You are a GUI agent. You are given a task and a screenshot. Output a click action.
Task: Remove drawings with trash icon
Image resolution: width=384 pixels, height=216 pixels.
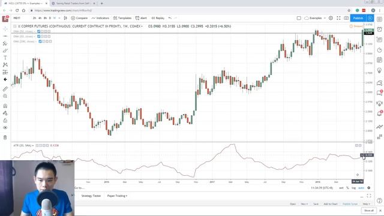[5, 137]
